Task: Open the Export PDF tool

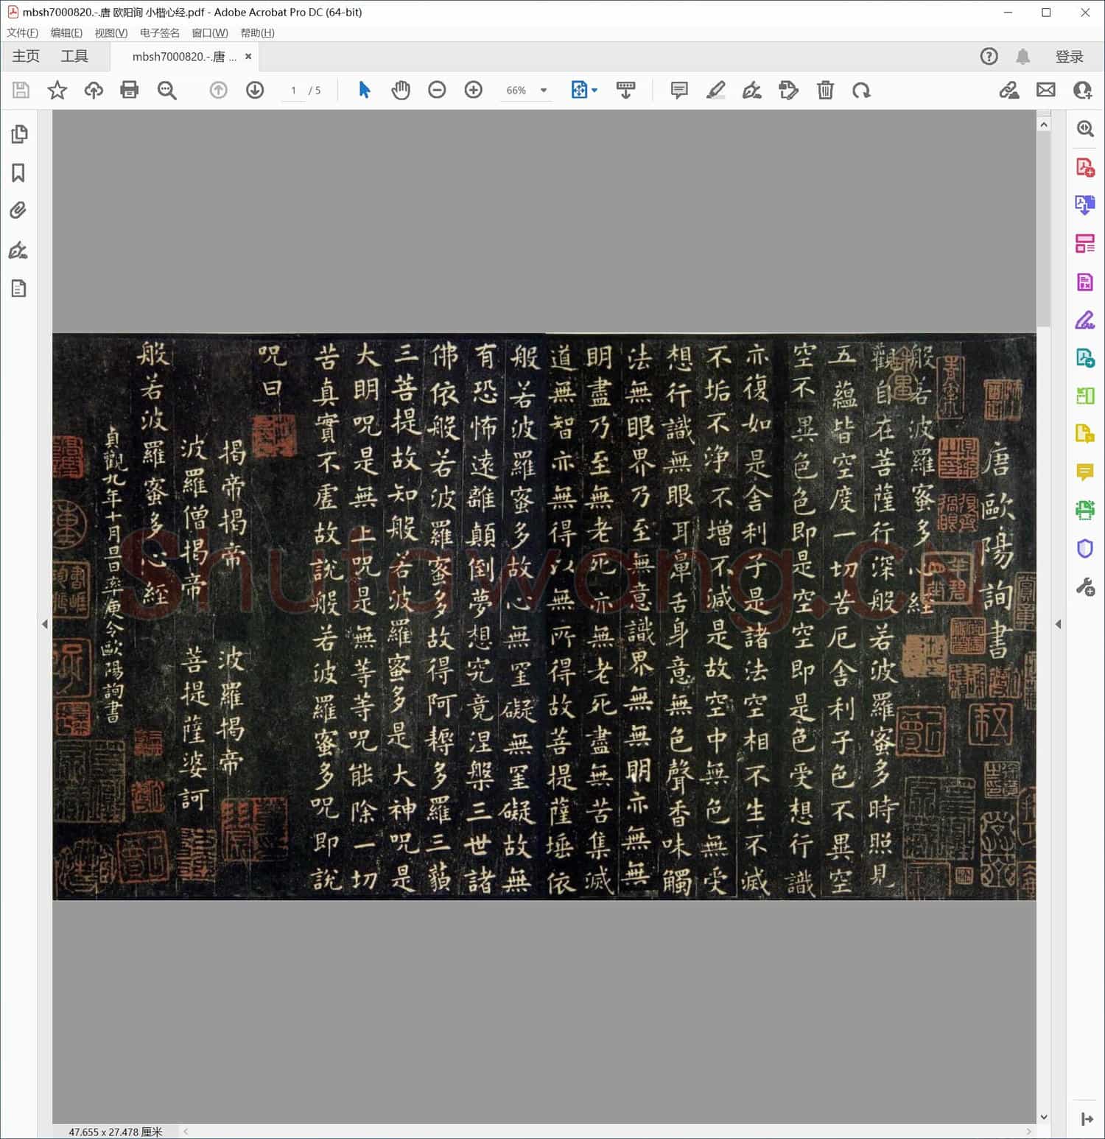Action: click(x=1084, y=206)
